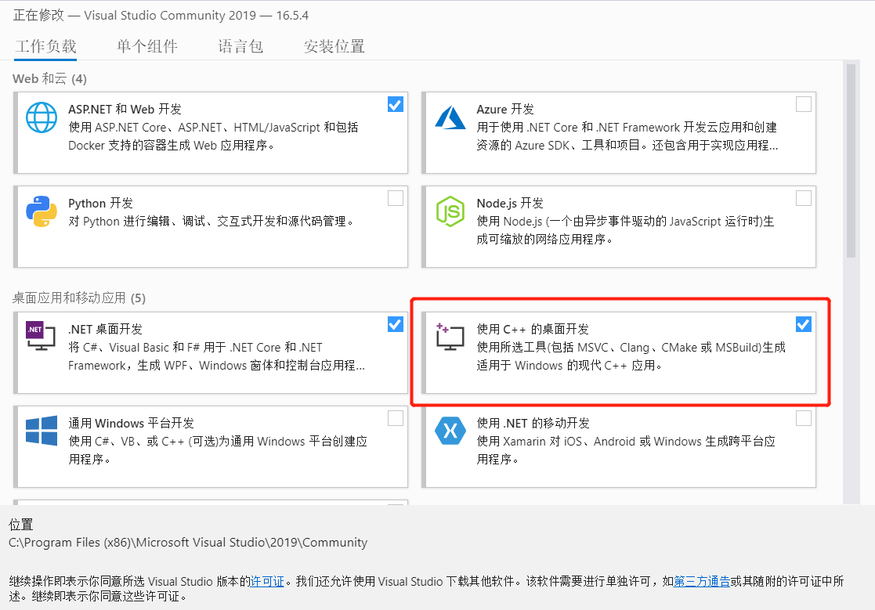The image size is (875, 610).
Task: Select the .NET 桌面开发 card title
Action: coord(106,329)
